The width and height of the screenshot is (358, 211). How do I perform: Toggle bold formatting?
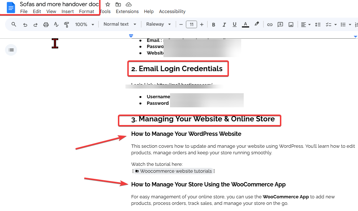click(x=213, y=25)
